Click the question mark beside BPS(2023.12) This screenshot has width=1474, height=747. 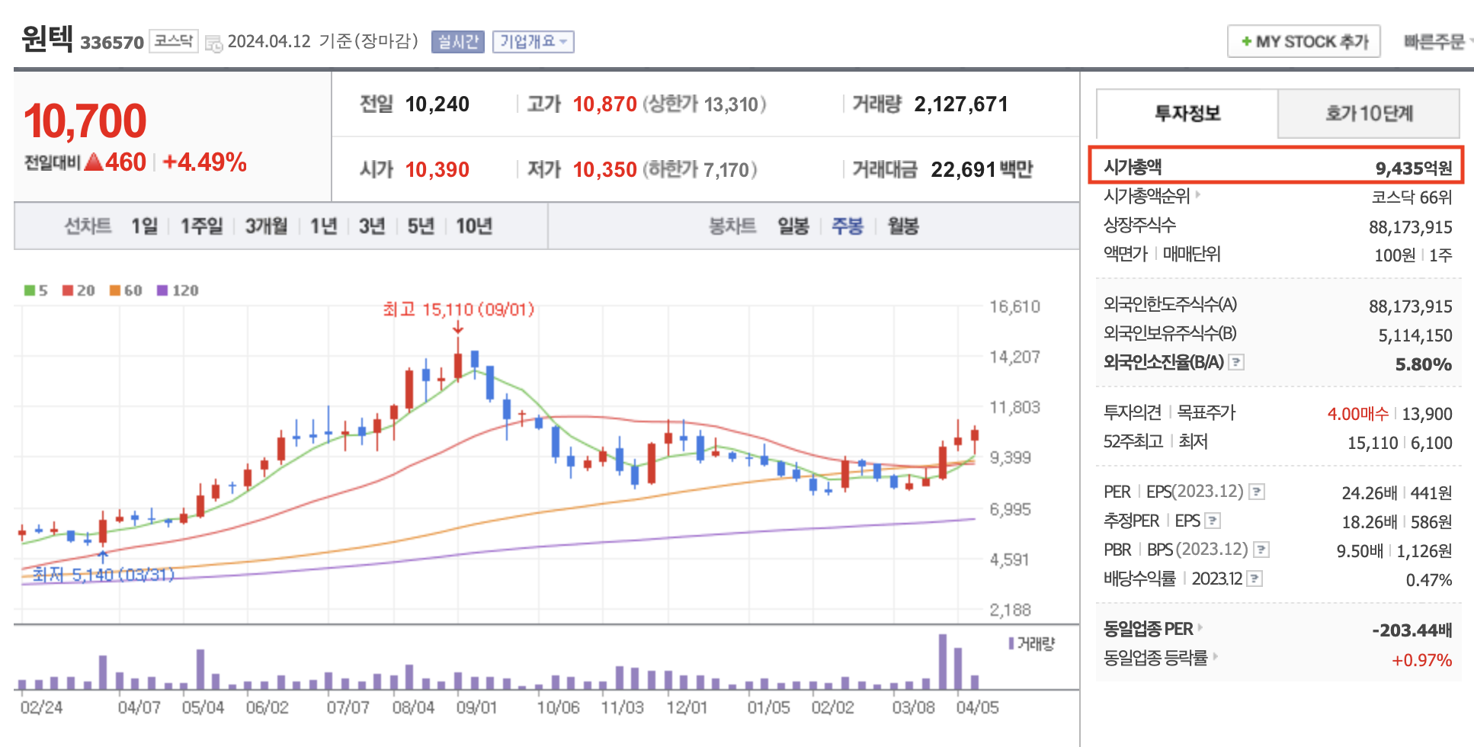coord(1262,550)
